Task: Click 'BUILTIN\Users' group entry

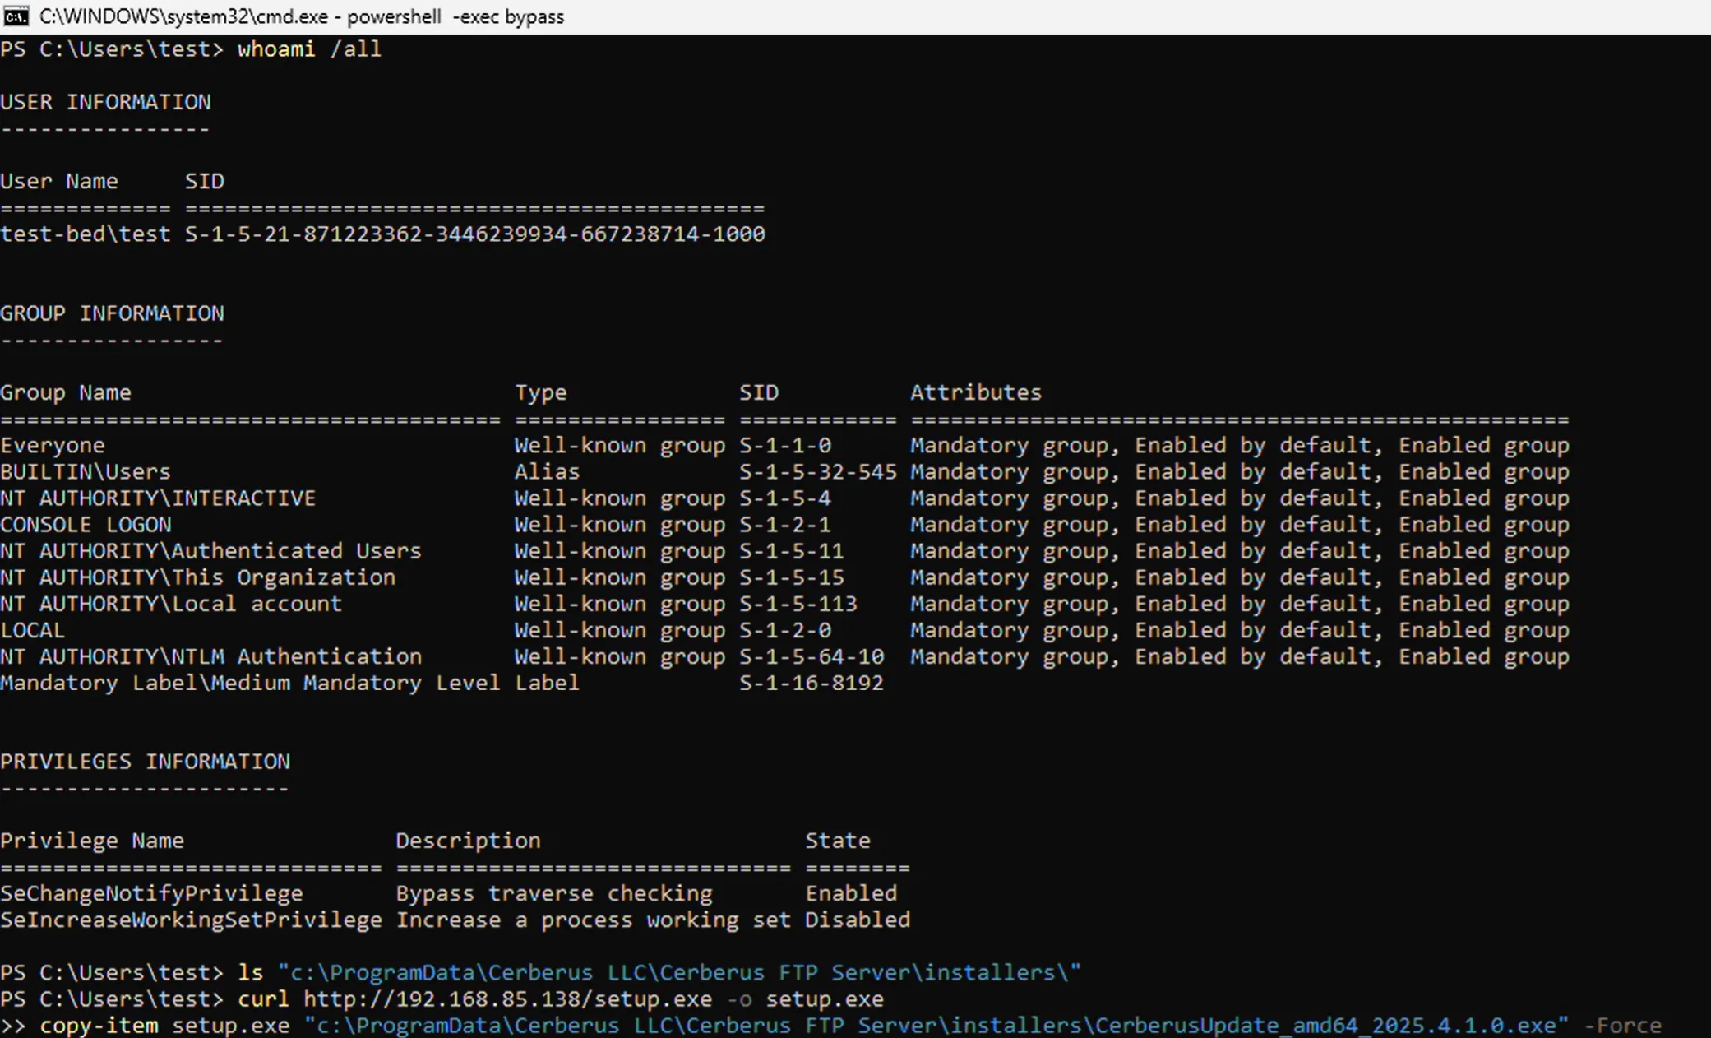Action: pos(86,472)
